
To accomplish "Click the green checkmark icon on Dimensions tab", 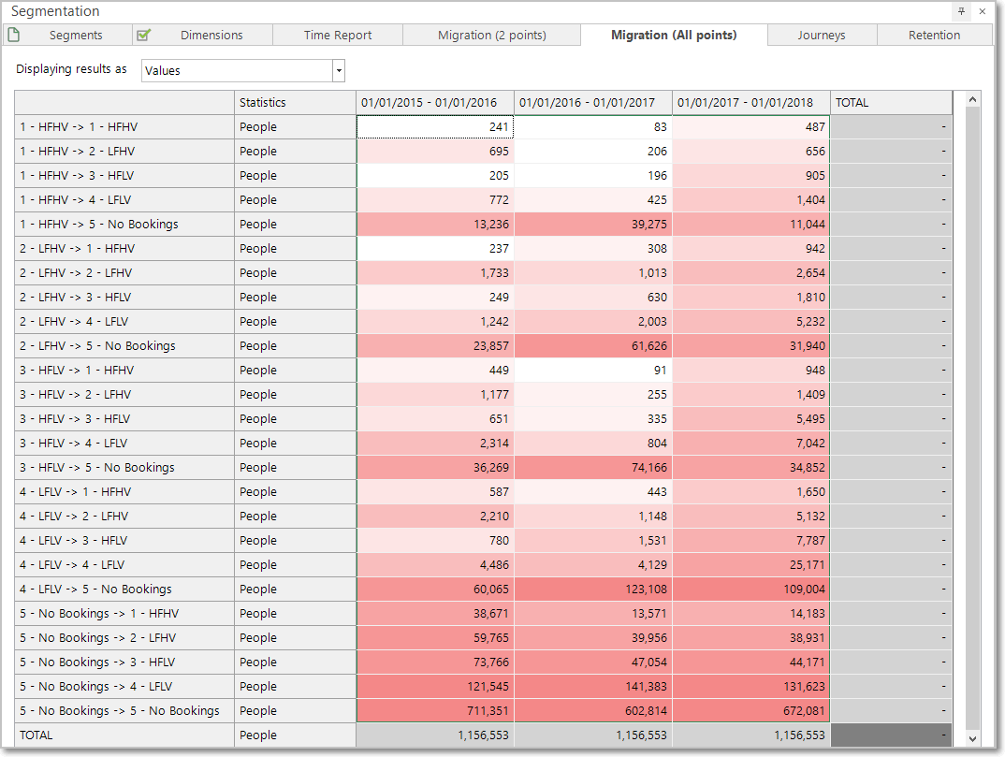I will [x=144, y=35].
